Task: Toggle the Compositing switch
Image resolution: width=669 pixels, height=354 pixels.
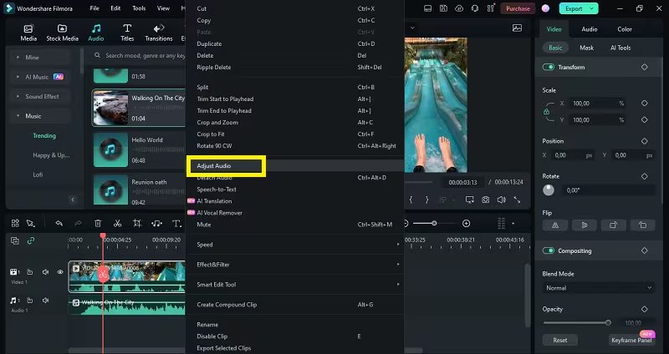Action: click(549, 251)
